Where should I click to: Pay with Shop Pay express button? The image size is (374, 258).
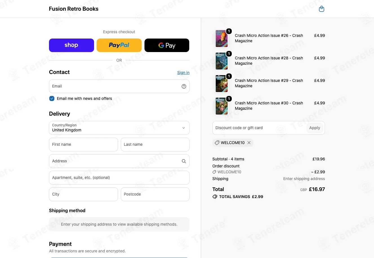click(72, 45)
